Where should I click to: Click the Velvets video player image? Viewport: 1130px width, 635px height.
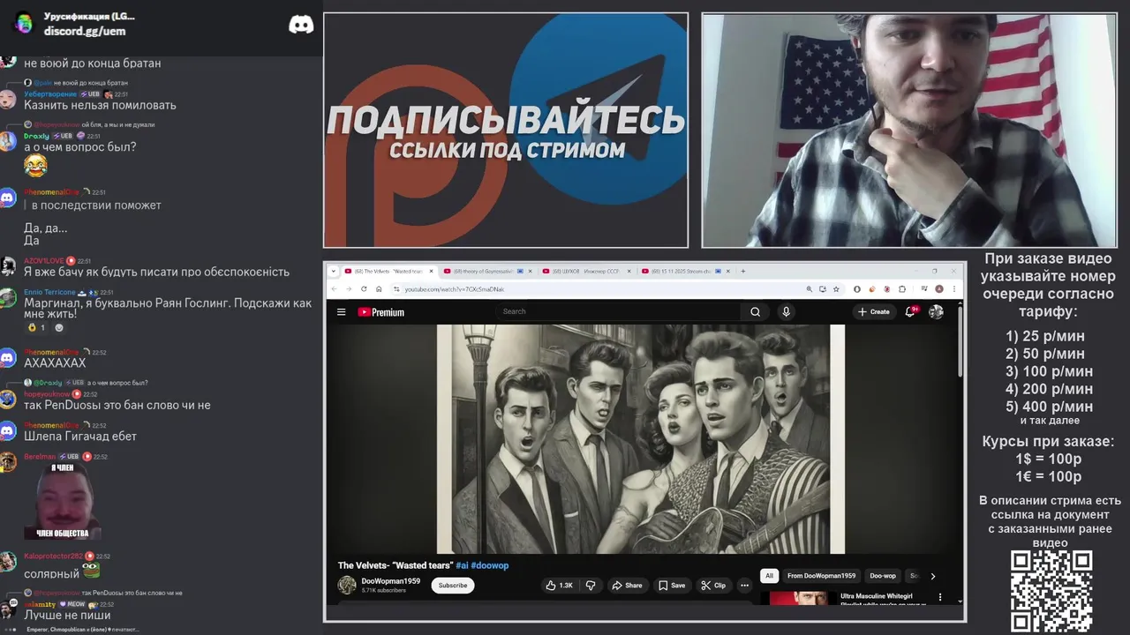(x=640, y=438)
